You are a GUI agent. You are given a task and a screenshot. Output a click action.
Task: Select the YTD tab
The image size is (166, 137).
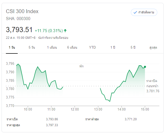pos(92,48)
